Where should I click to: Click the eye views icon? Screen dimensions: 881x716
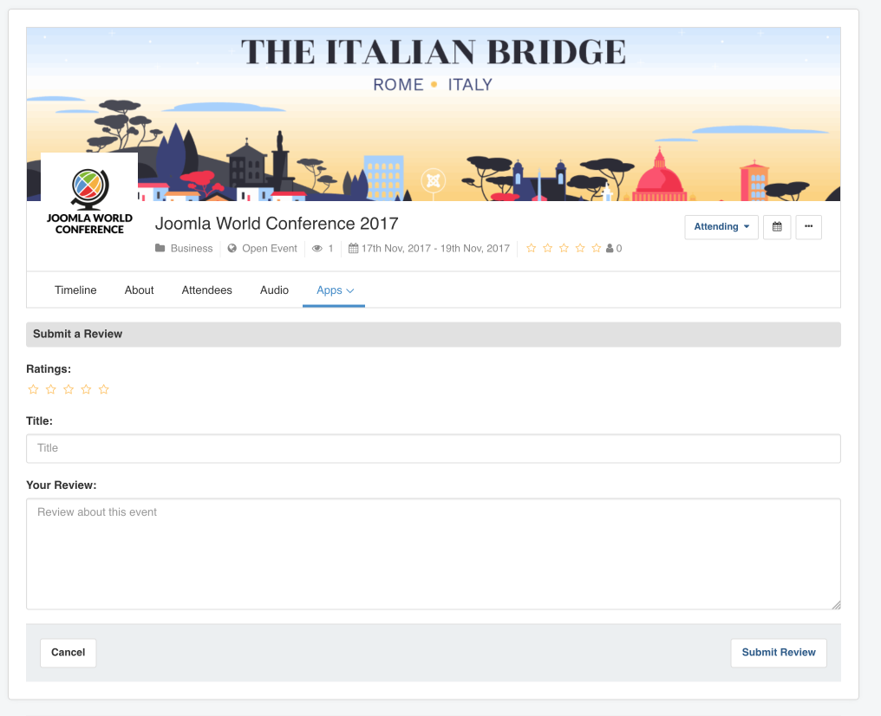tap(317, 248)
